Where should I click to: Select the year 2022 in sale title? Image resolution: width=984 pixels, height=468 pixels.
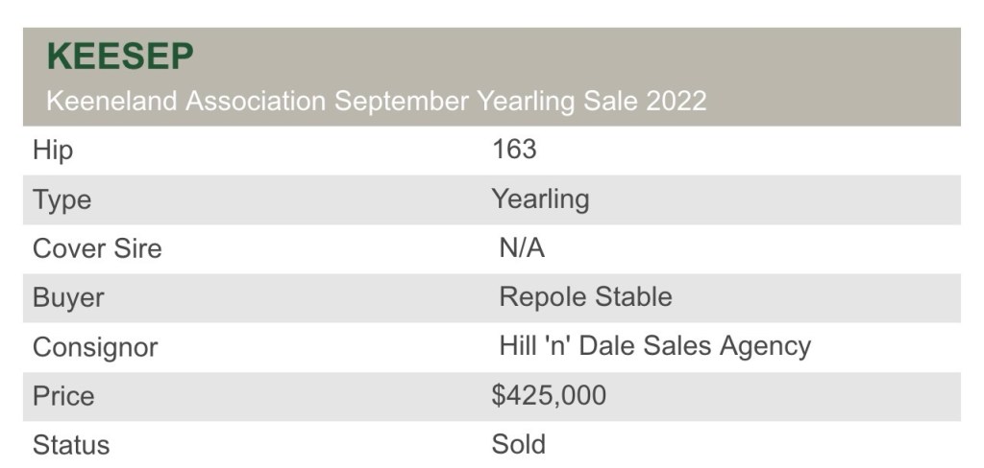tap(674, 100)
